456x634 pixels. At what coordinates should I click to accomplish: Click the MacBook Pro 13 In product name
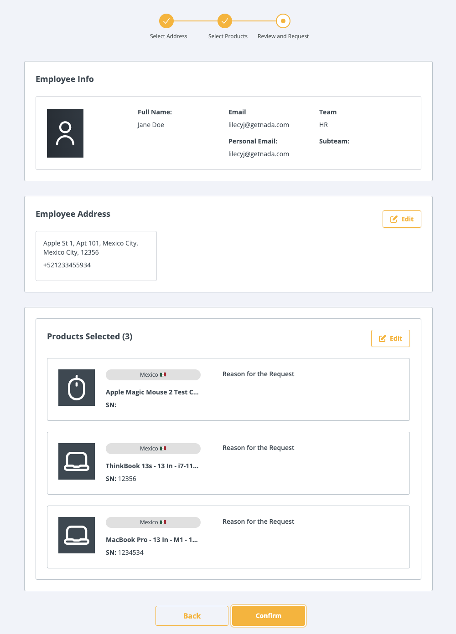point(151,540)
